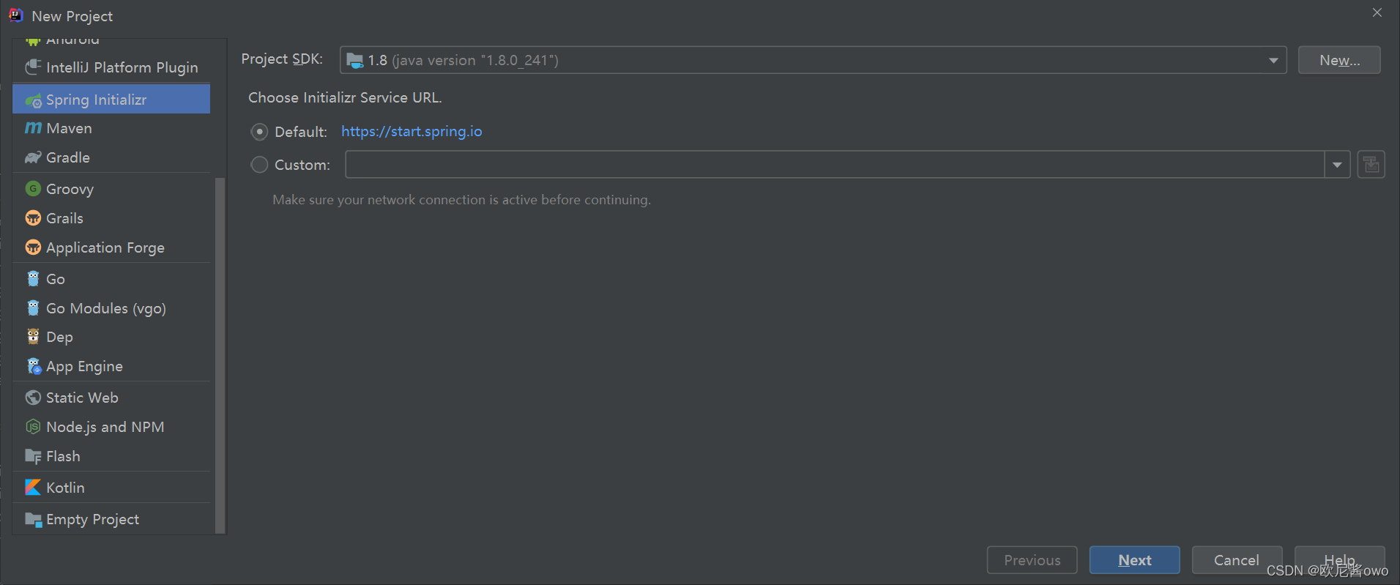The image size is (1400, 585).
Task: Click the Cancel button
Action: [x=1237, y=560]
